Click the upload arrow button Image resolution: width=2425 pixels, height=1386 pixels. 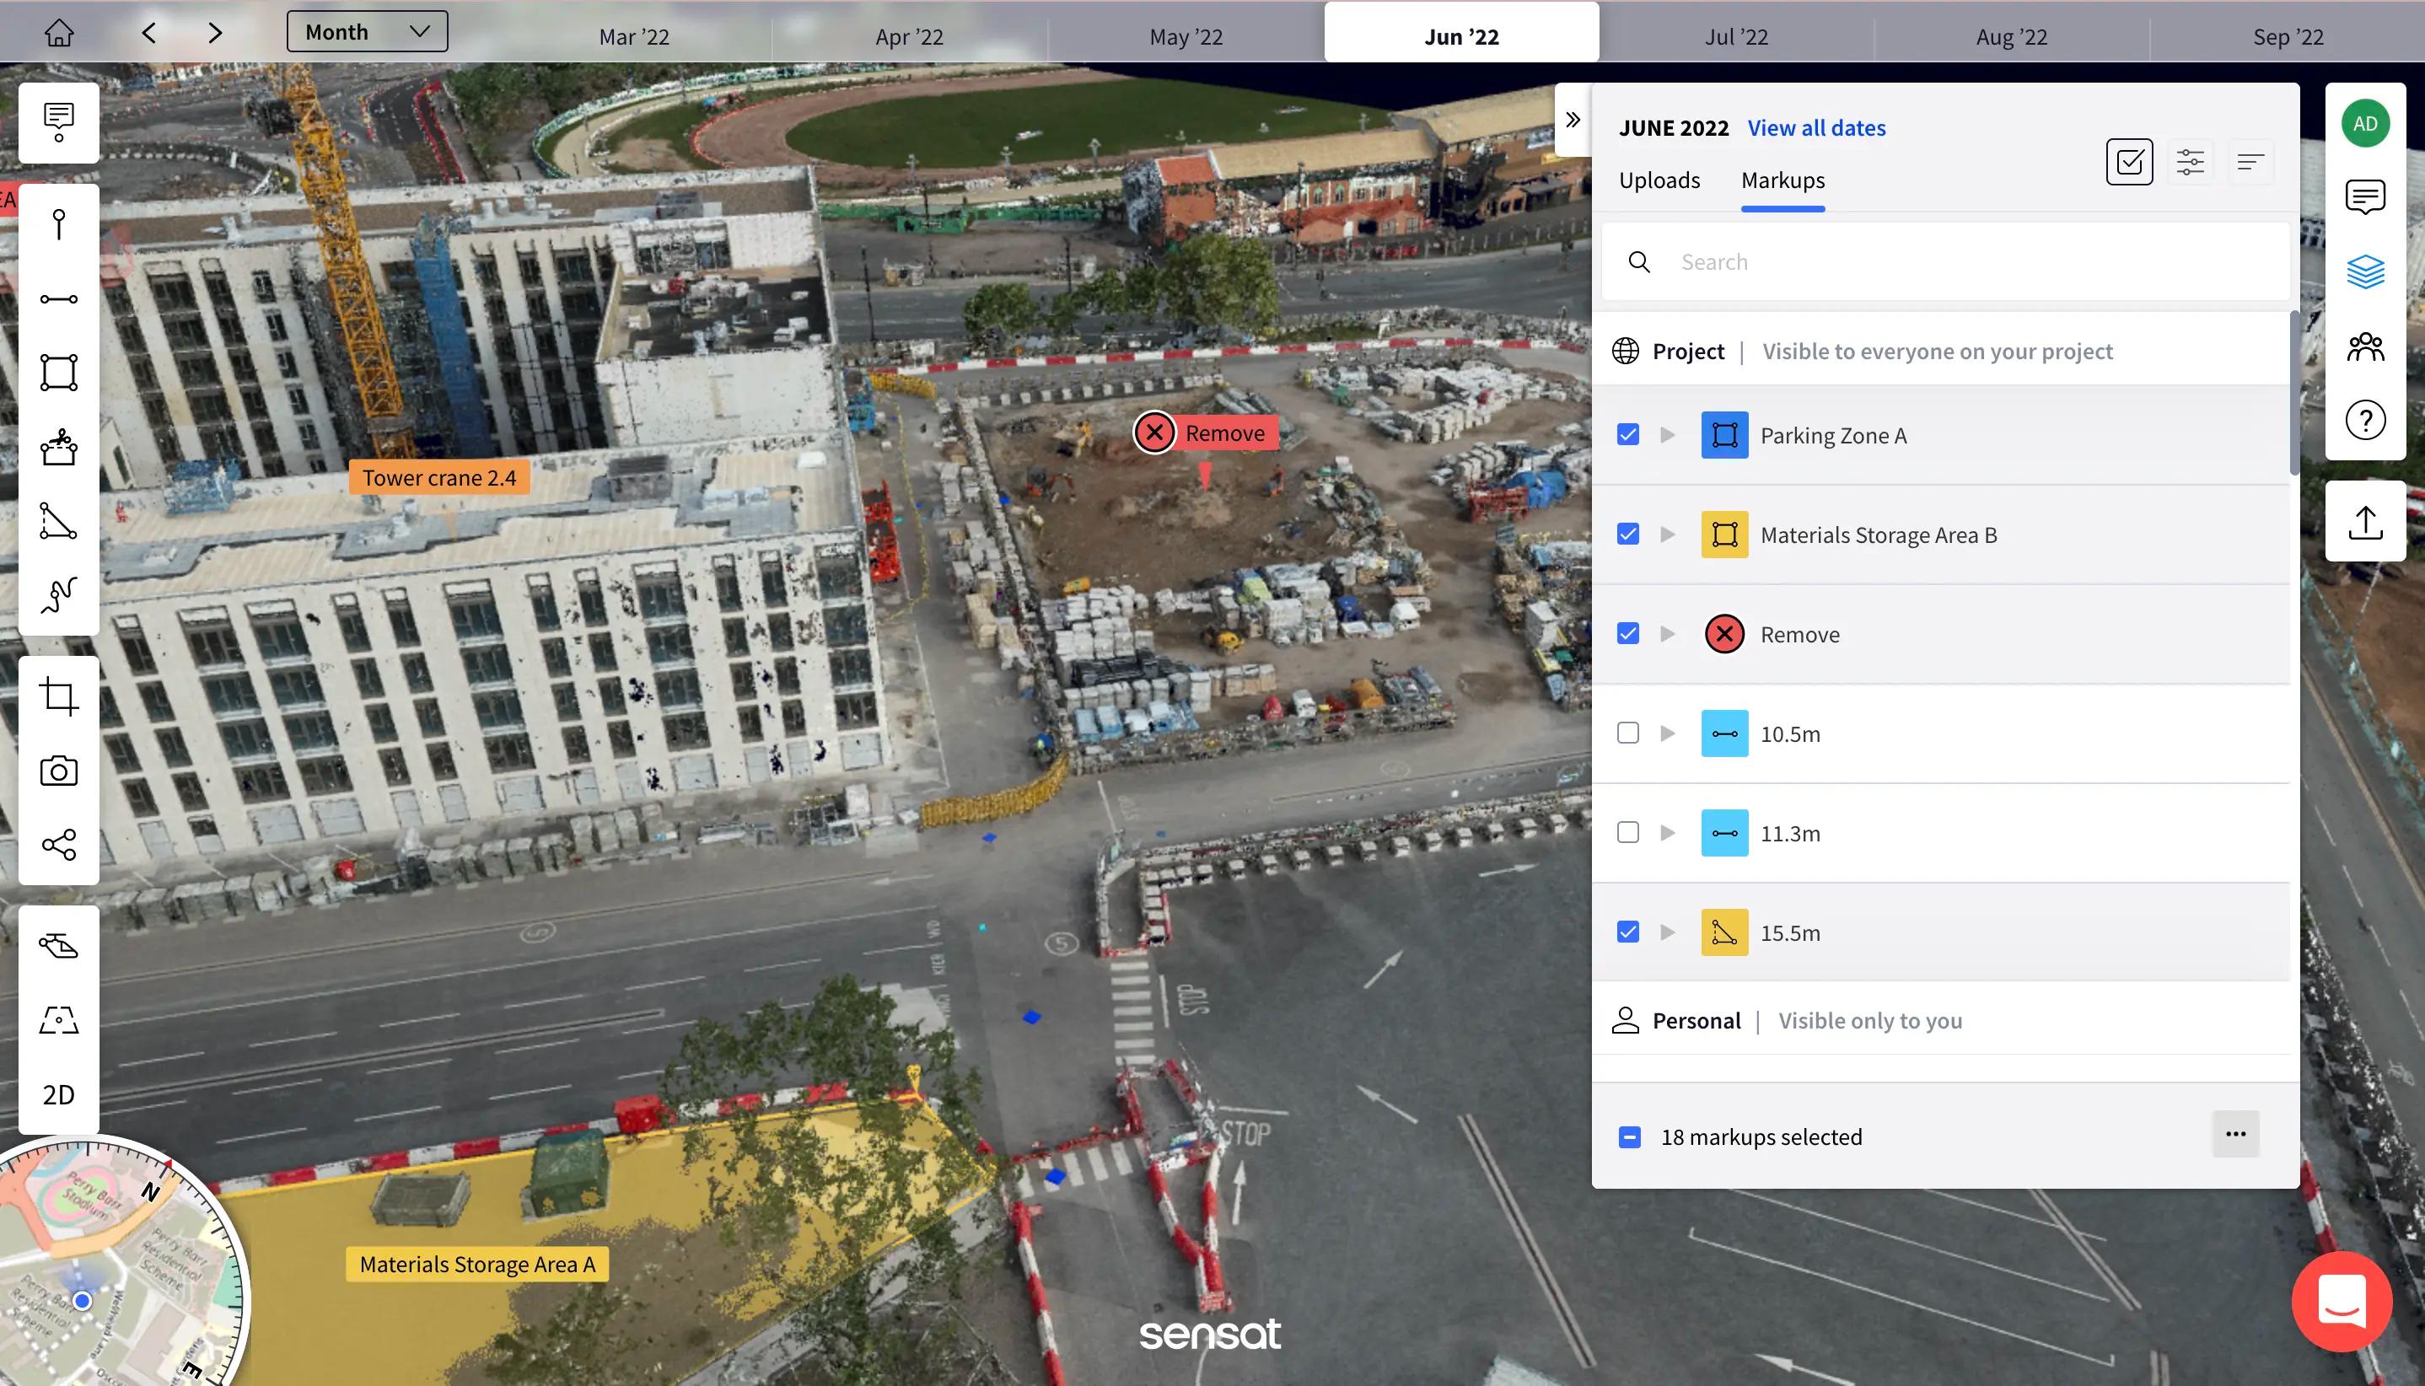click(2365, 522)
